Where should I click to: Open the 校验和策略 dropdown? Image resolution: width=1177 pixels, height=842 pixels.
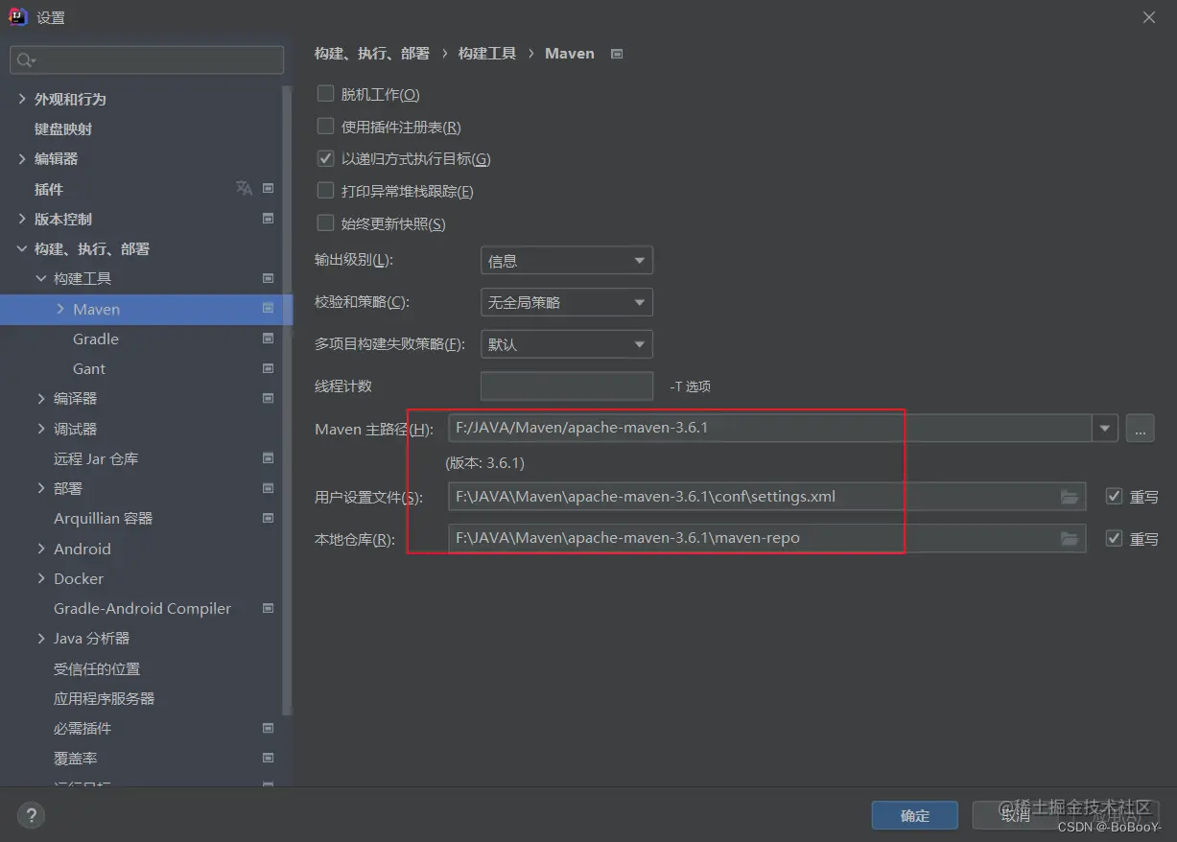[566, 302]
